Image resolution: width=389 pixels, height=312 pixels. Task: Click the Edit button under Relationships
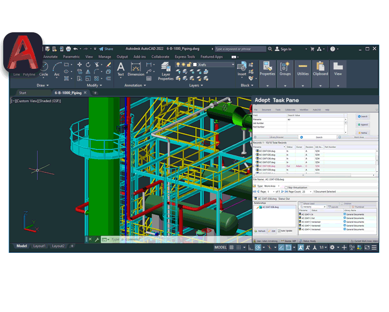(x=272, y=231)
